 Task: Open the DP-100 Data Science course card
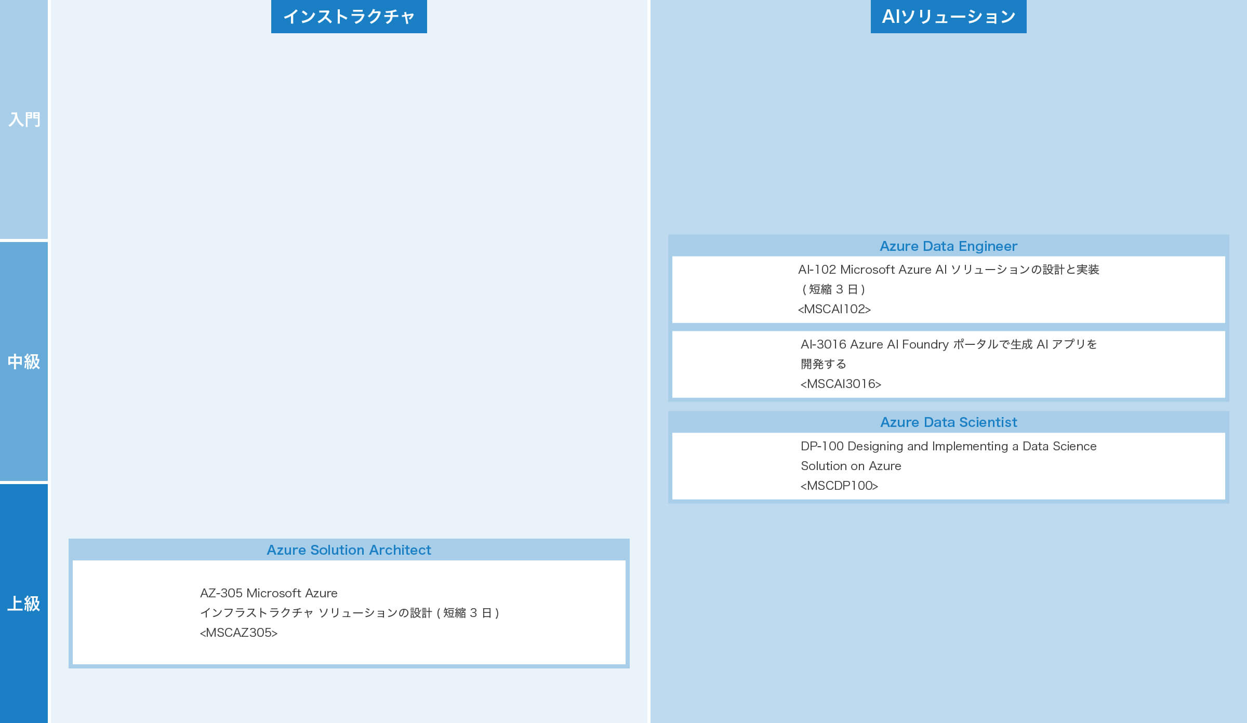tap(948, 466)
